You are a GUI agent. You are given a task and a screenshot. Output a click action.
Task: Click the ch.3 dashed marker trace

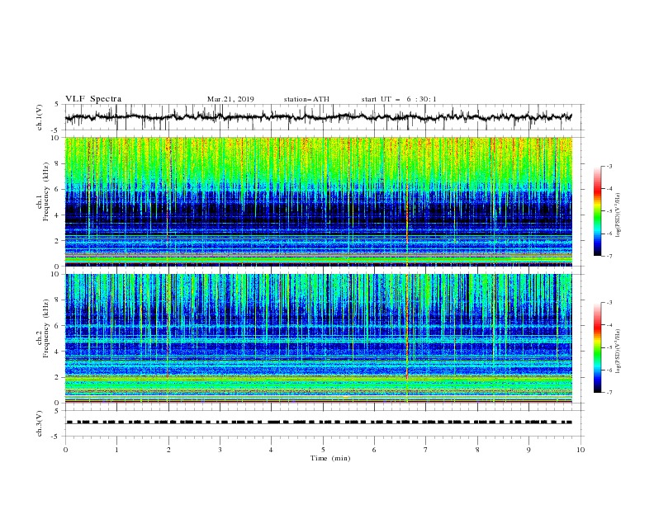tap(319, 422)
